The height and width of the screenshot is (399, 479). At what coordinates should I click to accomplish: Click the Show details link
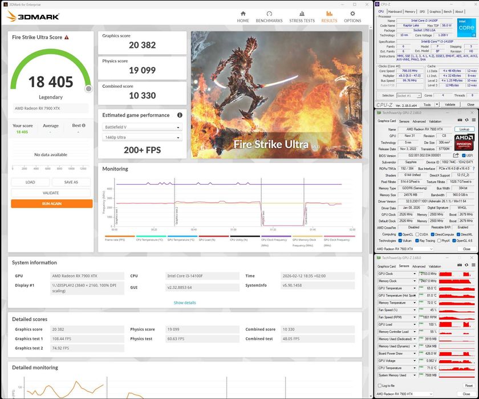point(184,303)
